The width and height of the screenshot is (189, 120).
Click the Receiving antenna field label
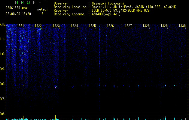coord(69,14)
